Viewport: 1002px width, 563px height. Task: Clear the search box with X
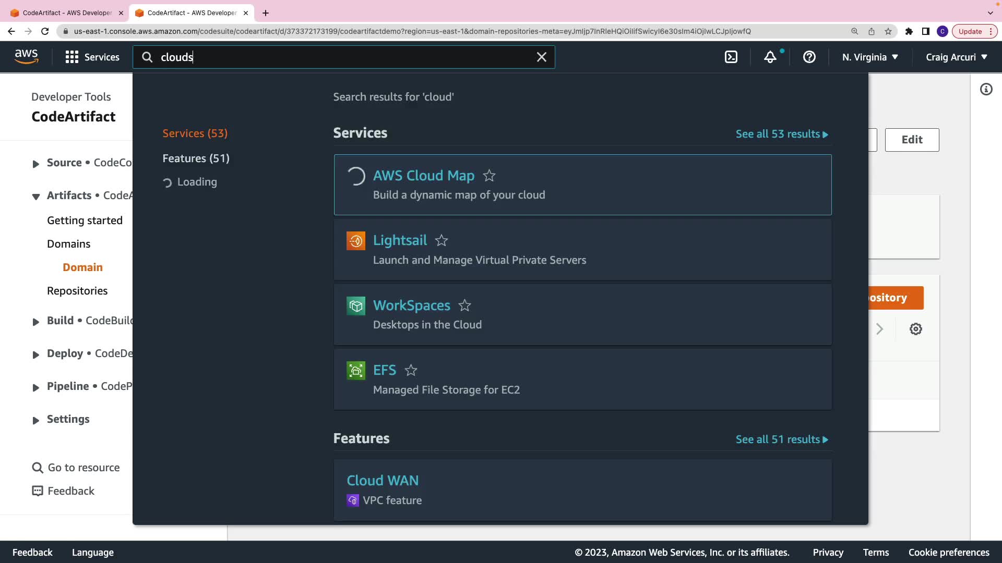click(x=542, y=57)
